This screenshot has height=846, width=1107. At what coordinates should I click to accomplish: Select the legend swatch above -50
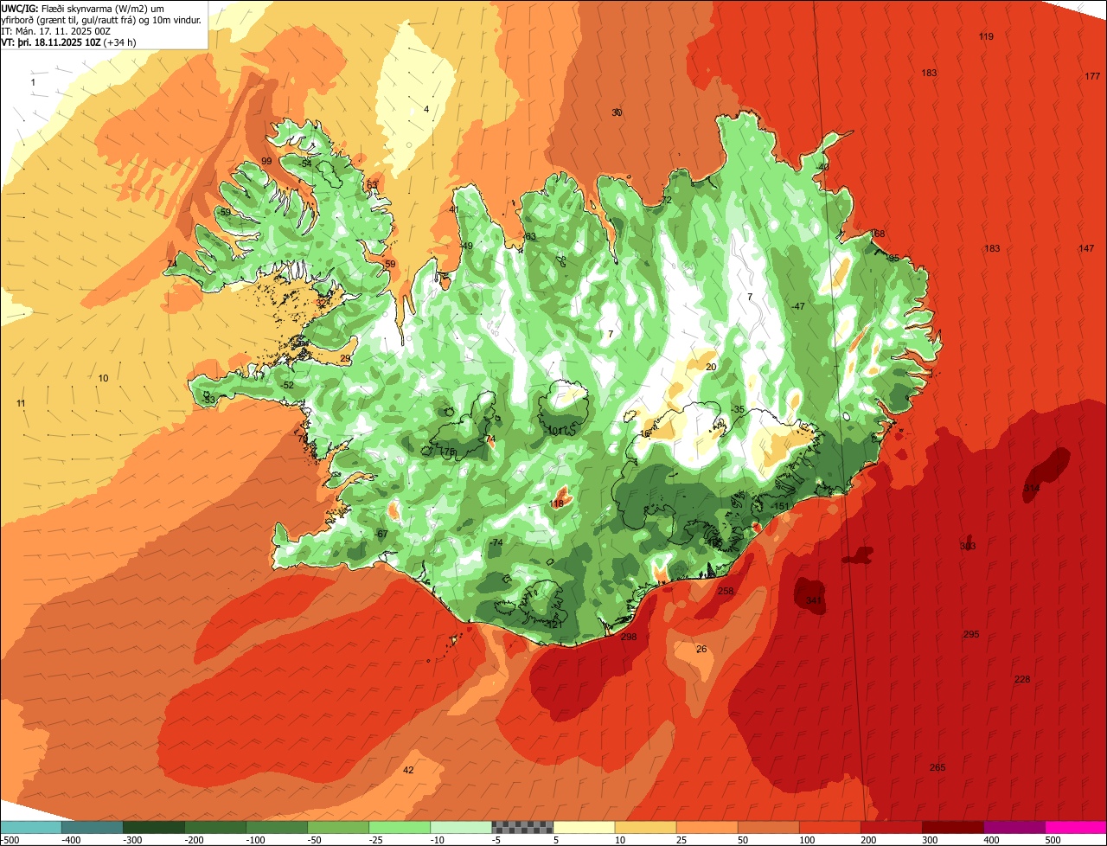pyautogui.click(x=338, y=827)
